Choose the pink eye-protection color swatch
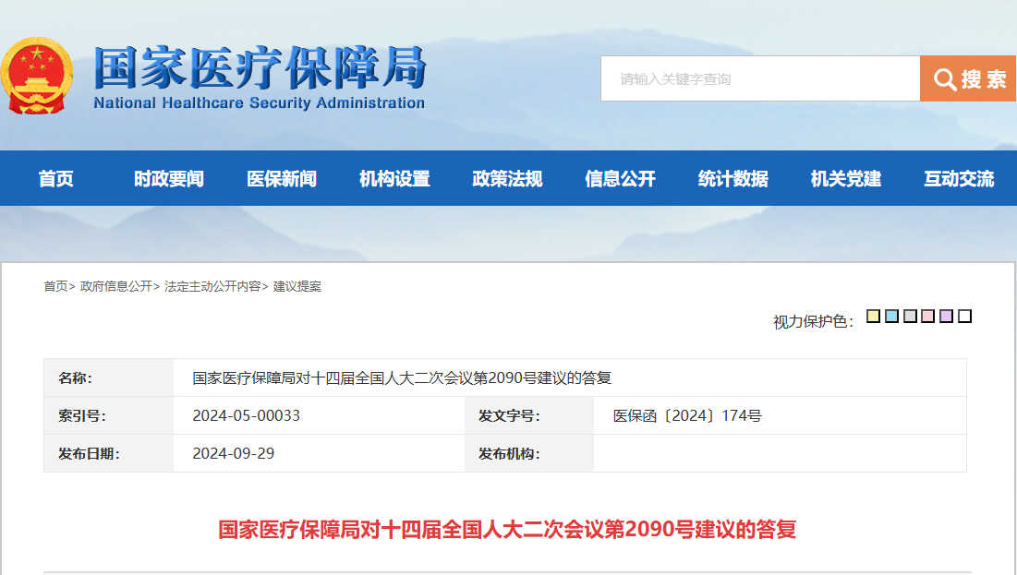 [x=927, y=317]
